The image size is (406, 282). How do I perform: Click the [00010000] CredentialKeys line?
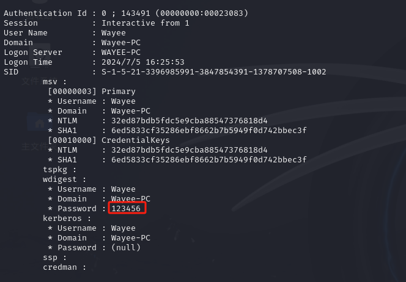109,140
